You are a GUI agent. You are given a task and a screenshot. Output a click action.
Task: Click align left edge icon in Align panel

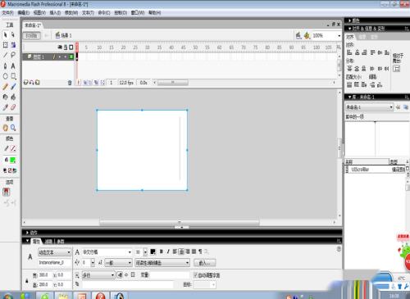click(x=349, y=52)
